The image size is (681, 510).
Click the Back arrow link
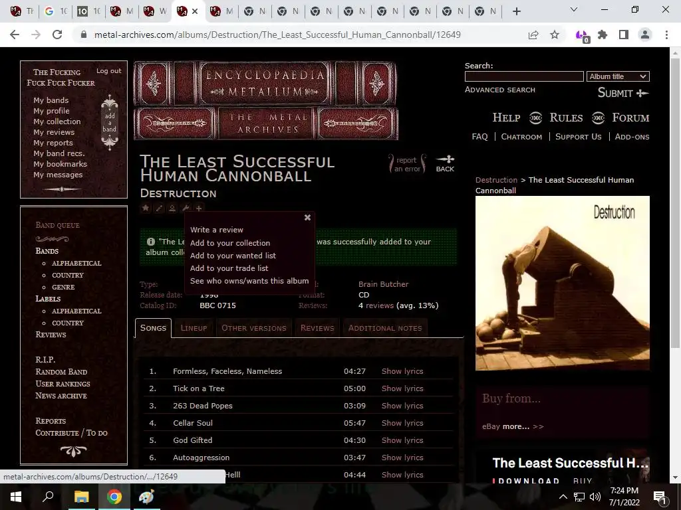[445, 163]
